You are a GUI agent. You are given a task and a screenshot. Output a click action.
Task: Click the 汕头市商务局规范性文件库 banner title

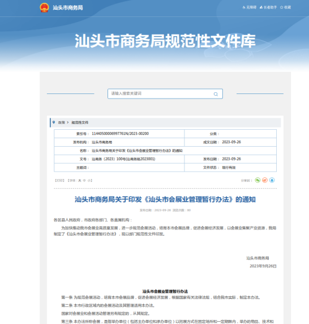coord(165,41)
